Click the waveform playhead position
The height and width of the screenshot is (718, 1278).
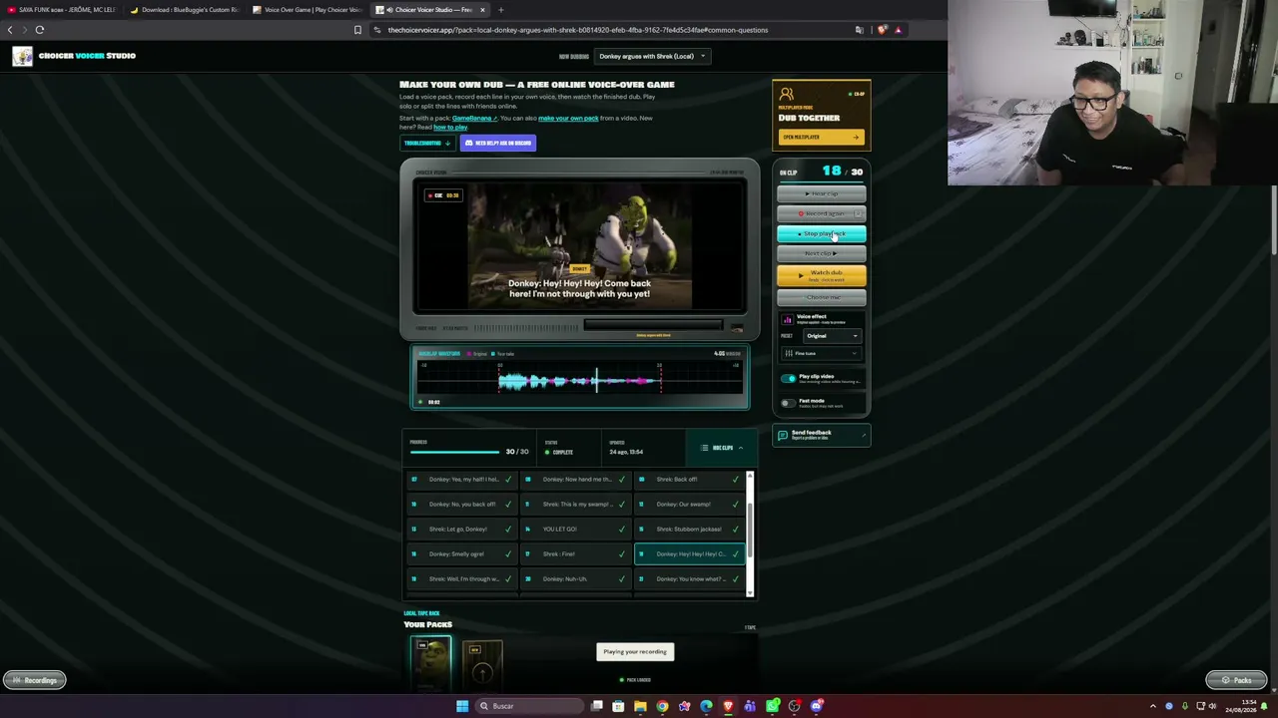click(x=597, y=380)
